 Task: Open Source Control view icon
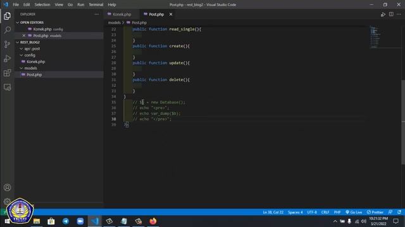[x=7, y=44]
